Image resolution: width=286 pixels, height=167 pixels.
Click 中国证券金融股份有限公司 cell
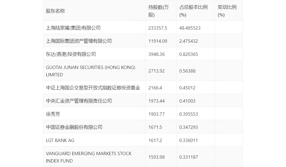point(74,127)
